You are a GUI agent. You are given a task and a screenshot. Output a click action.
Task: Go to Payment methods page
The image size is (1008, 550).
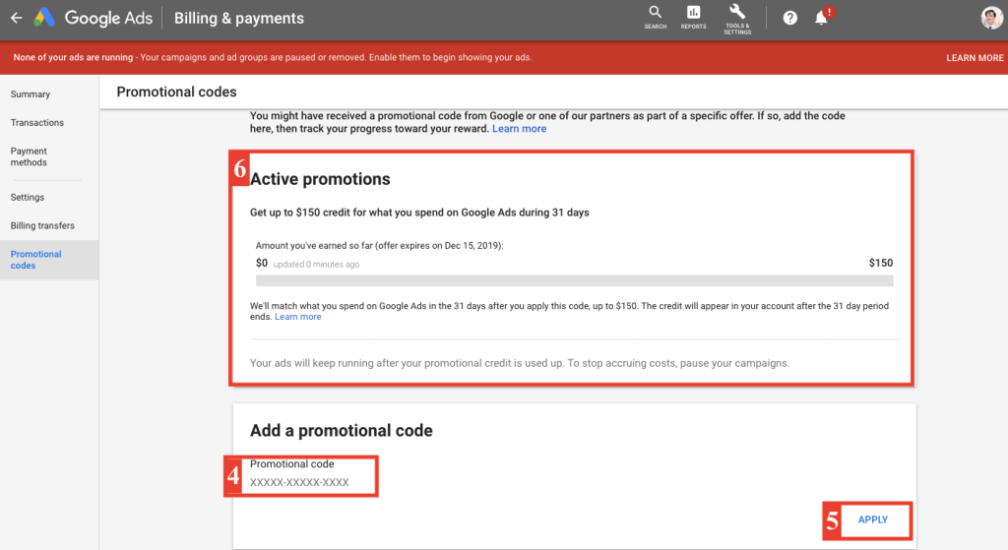tap(29, 156)
